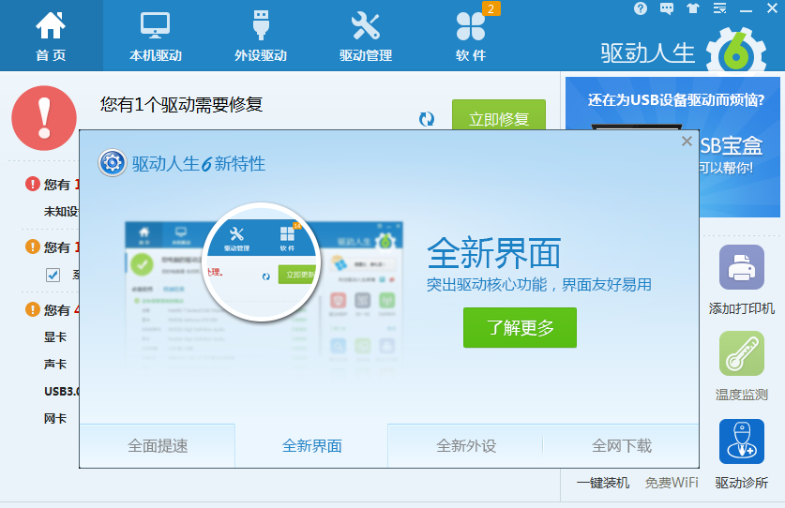Image resolution: width=785 pixels, height=508 pixels.
Task: Close the 新特性 popup dialog
Action: [x=687, y=142]
